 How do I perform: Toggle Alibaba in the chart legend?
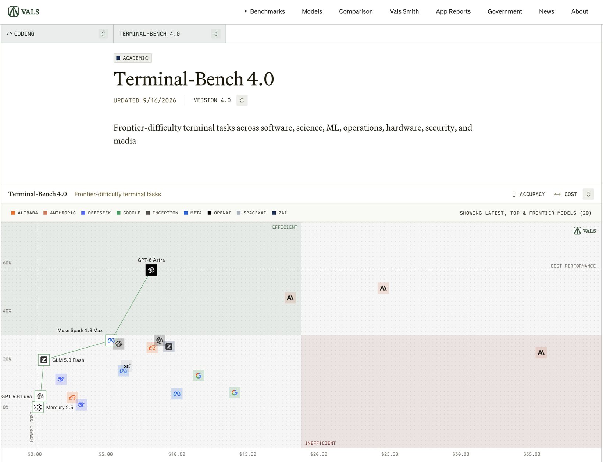[x=25, y=213]
